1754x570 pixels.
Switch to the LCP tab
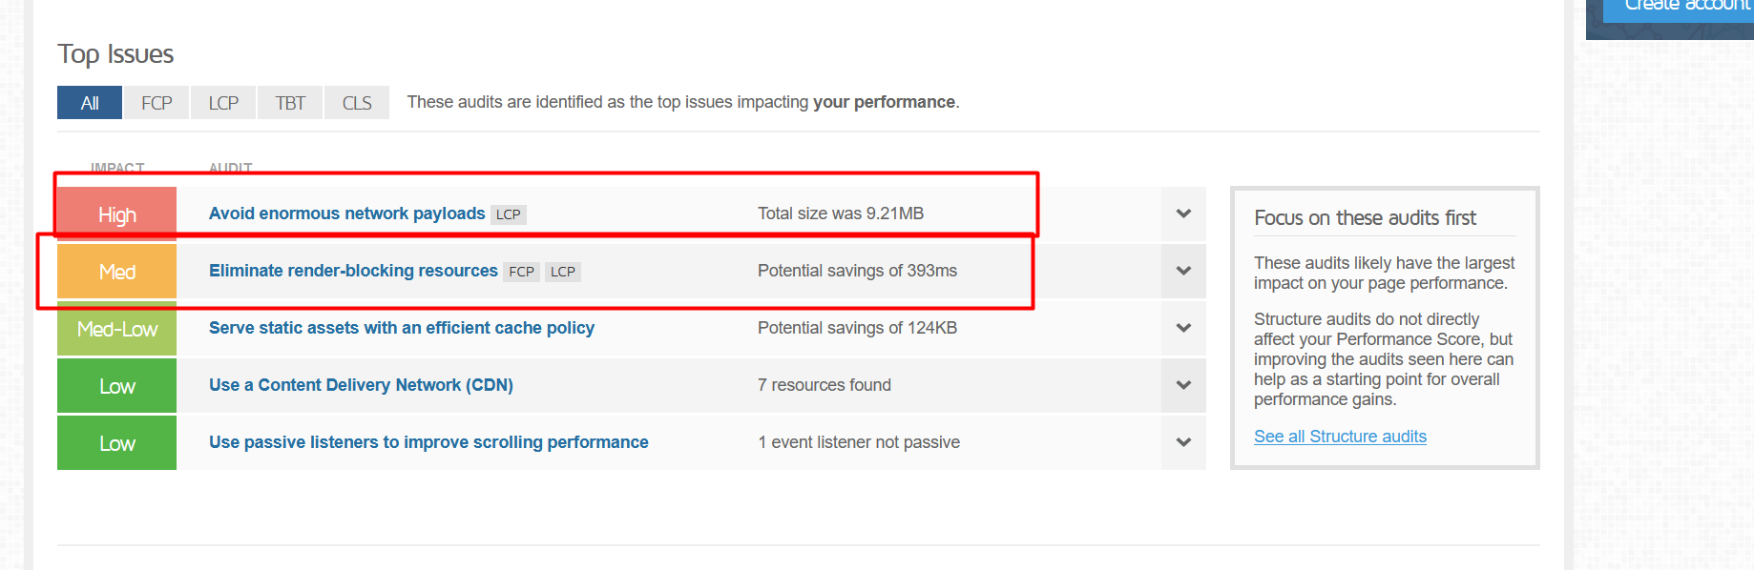pos(223,103)
